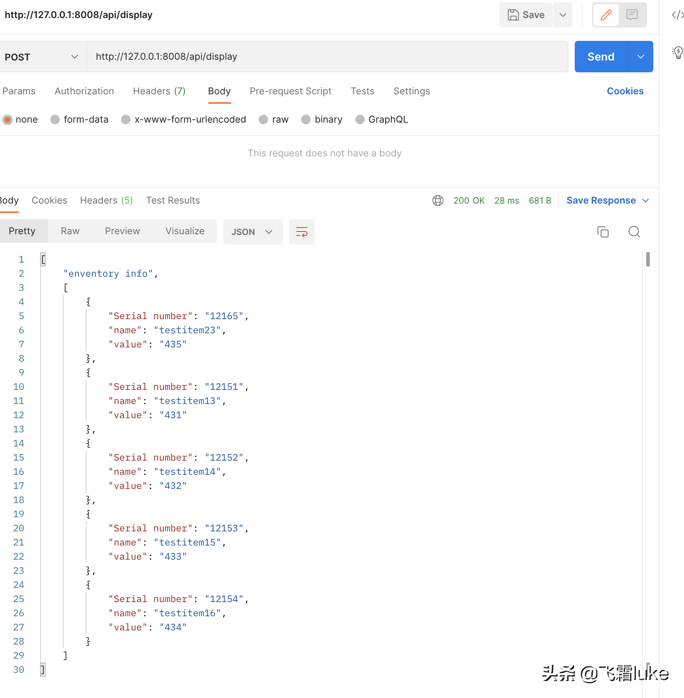Click the response vertical scrollbar
Viewport: 684px width, 698px height.
click(647, 260)
